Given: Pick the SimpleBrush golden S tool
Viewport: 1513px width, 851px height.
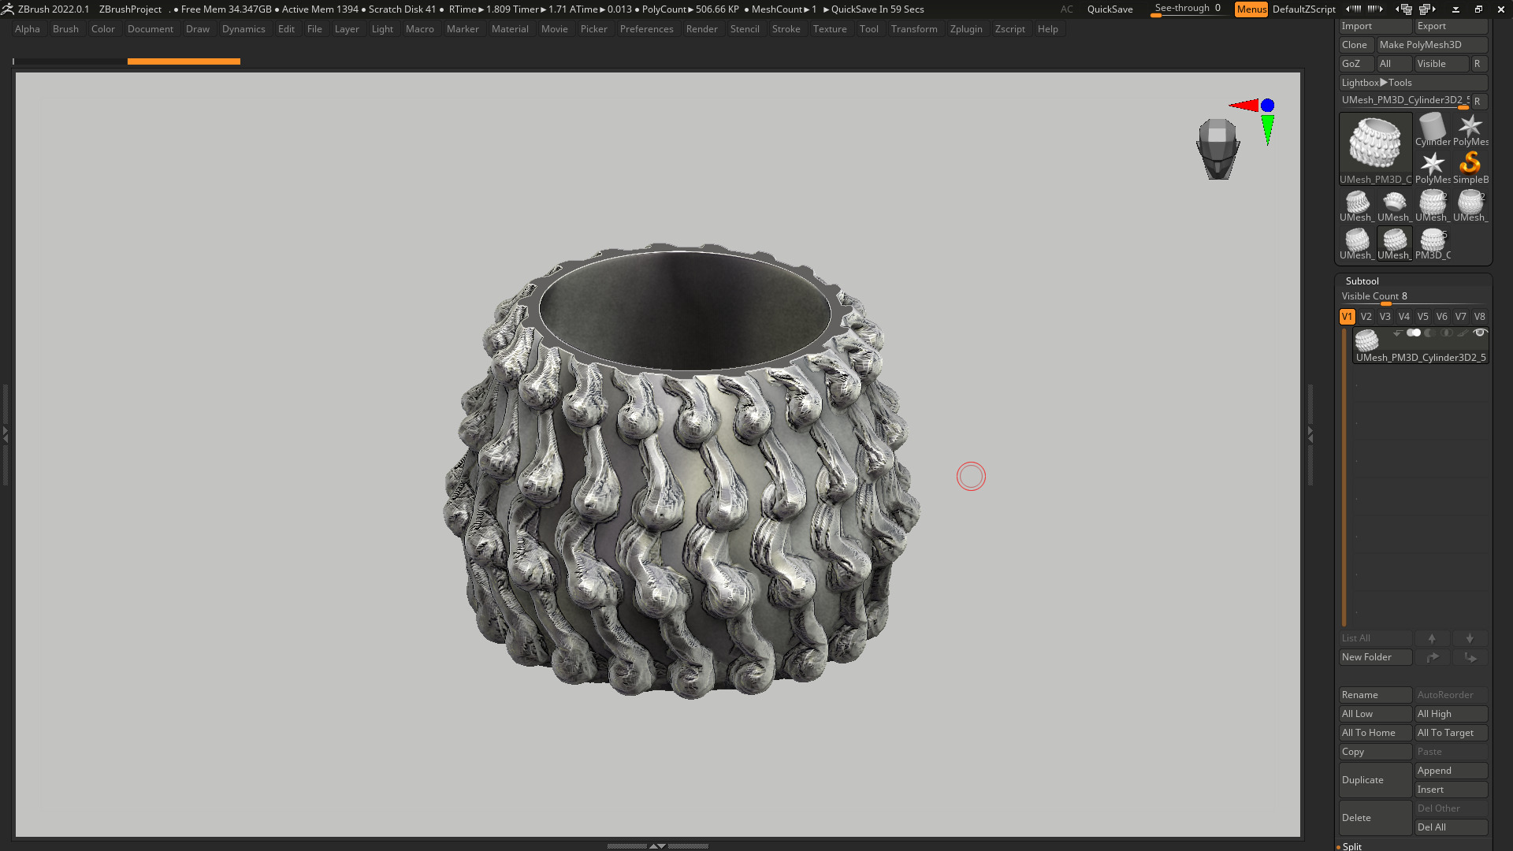Looking at the screenshot, I should [1470, 167].
